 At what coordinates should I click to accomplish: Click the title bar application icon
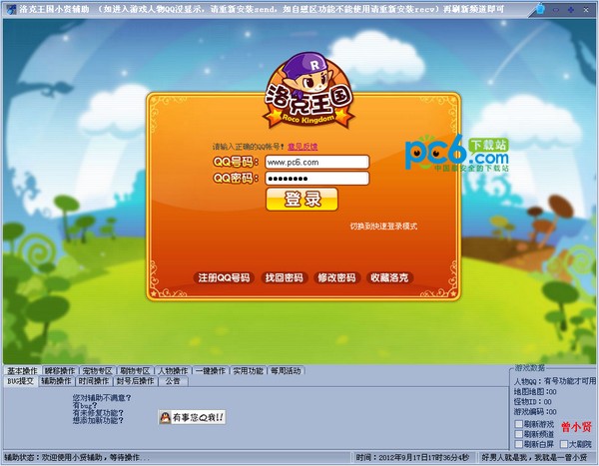[12, 9]
